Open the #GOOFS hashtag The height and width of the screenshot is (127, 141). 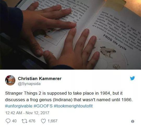click(x=43, y=106)
